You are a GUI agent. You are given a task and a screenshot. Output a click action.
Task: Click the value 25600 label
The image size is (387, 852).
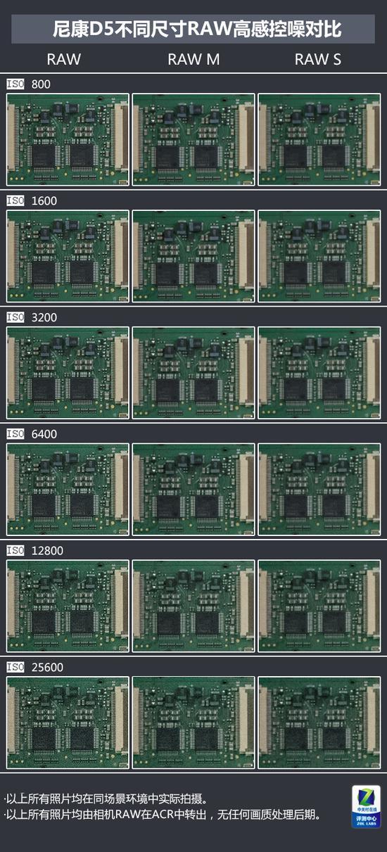pos(48,667)
